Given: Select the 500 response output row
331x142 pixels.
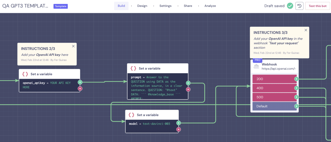Looking at the screenshot, I should point(274,97).
